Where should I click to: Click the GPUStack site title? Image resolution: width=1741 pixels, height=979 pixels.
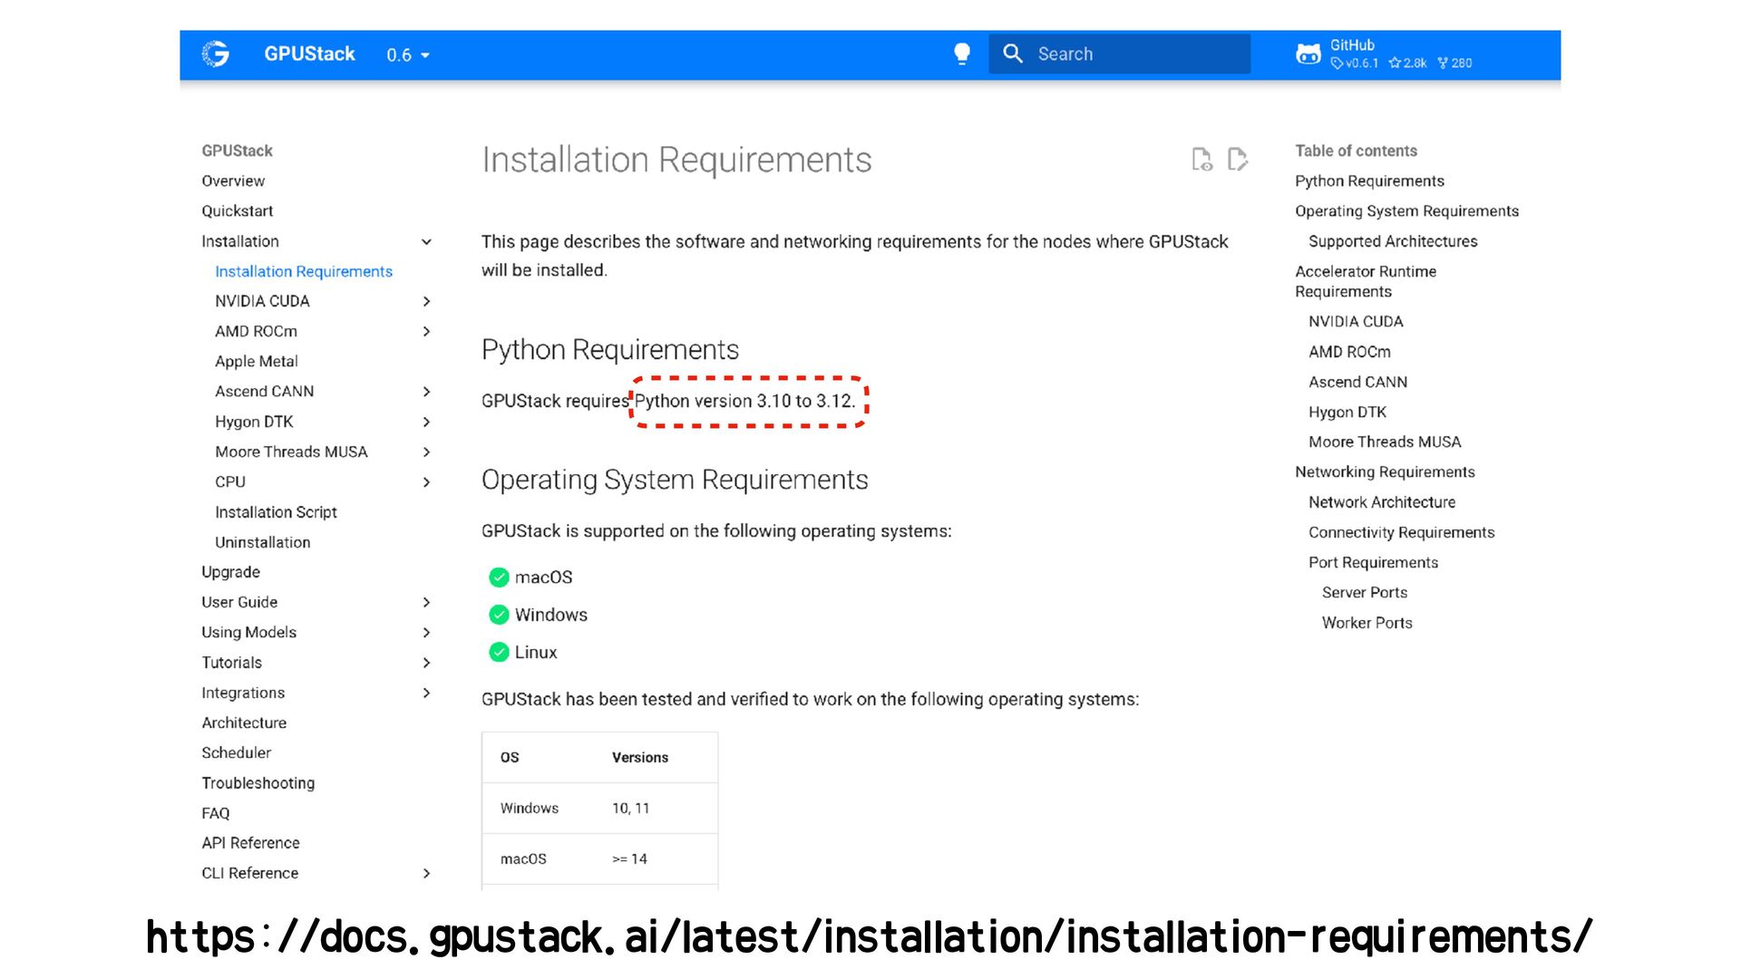pos(309,54)
